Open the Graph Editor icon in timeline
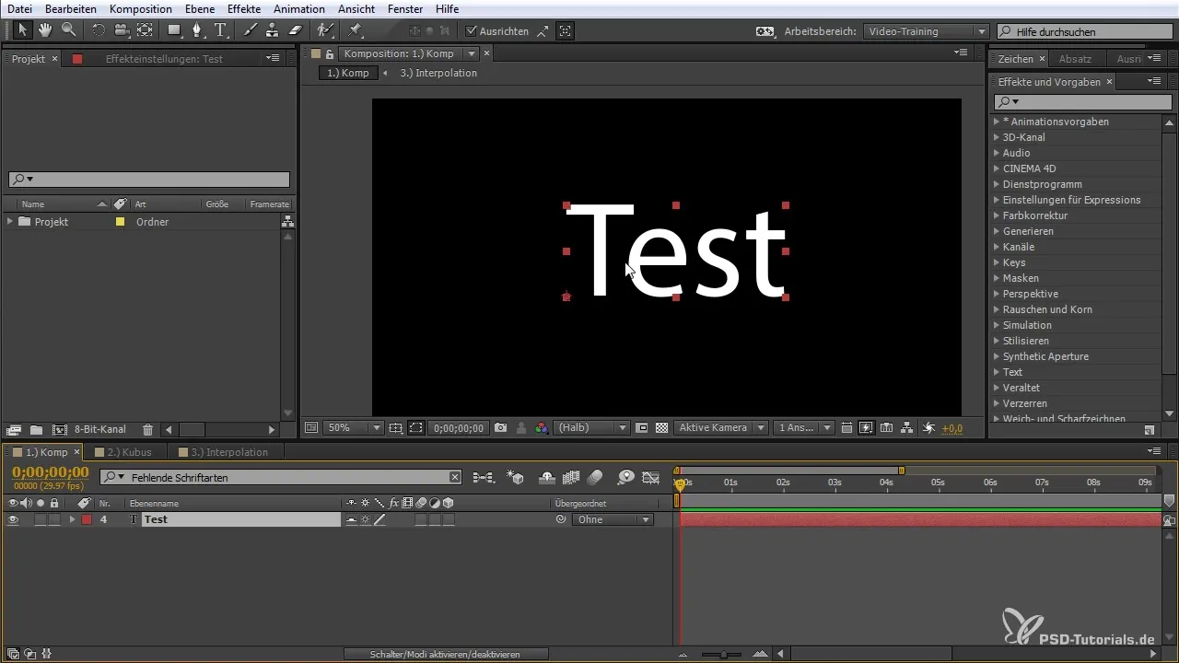Image resolution: width=1179 pixels, height=663 pixels. point(651,477)
